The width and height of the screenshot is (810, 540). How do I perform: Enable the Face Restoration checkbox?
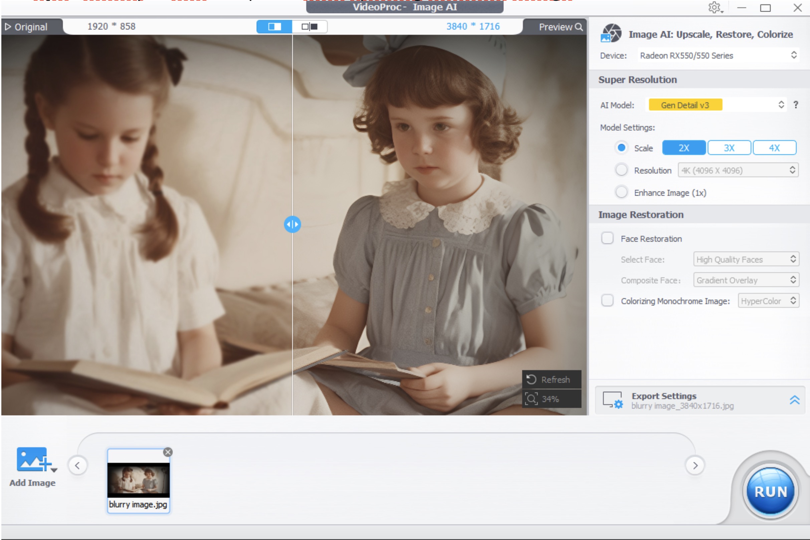(x=607, y=238)
